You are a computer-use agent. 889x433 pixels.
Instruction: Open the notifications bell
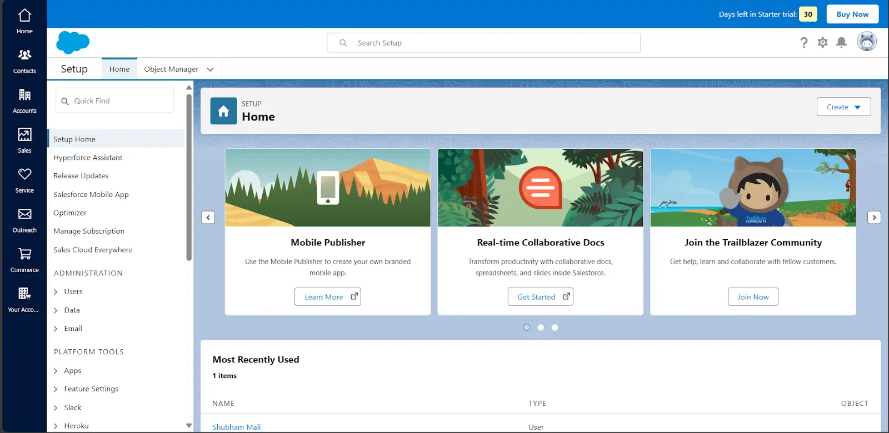(842, 42)
